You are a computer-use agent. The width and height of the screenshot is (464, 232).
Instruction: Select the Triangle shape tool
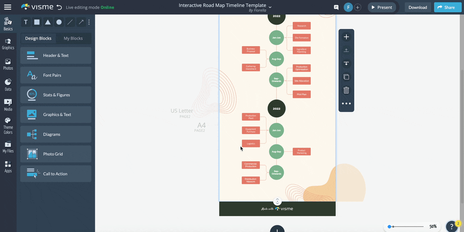point(48,22)
